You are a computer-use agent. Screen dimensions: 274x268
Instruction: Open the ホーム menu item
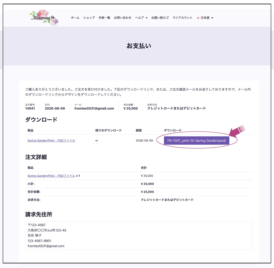[x=75, y=18]
